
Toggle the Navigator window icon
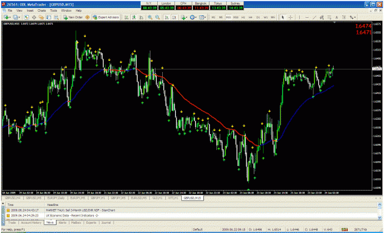pyautogui.click(x=41, y=17)
